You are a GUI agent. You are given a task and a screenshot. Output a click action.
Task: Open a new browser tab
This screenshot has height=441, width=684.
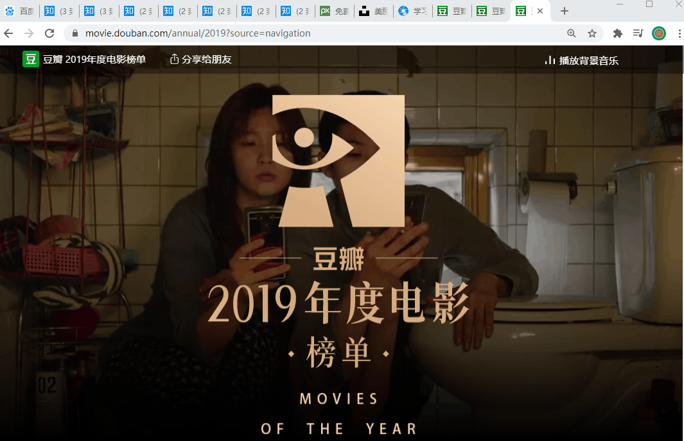(564, 11)
